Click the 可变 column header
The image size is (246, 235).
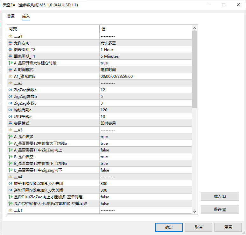53,29
